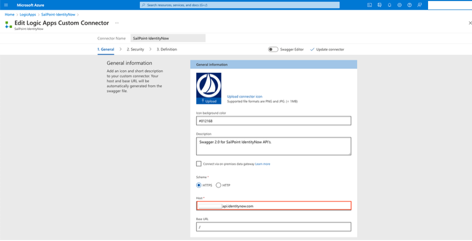472x241 pixels.
Task: Click the Connector Name field
Action: pyautogui.click(x=168, y=38)
